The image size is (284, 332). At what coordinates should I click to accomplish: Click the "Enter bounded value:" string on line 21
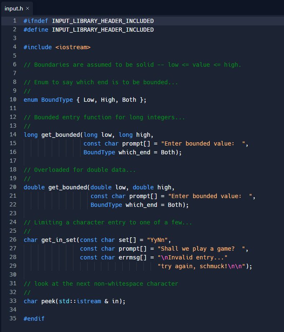click(x=210, y=196)
